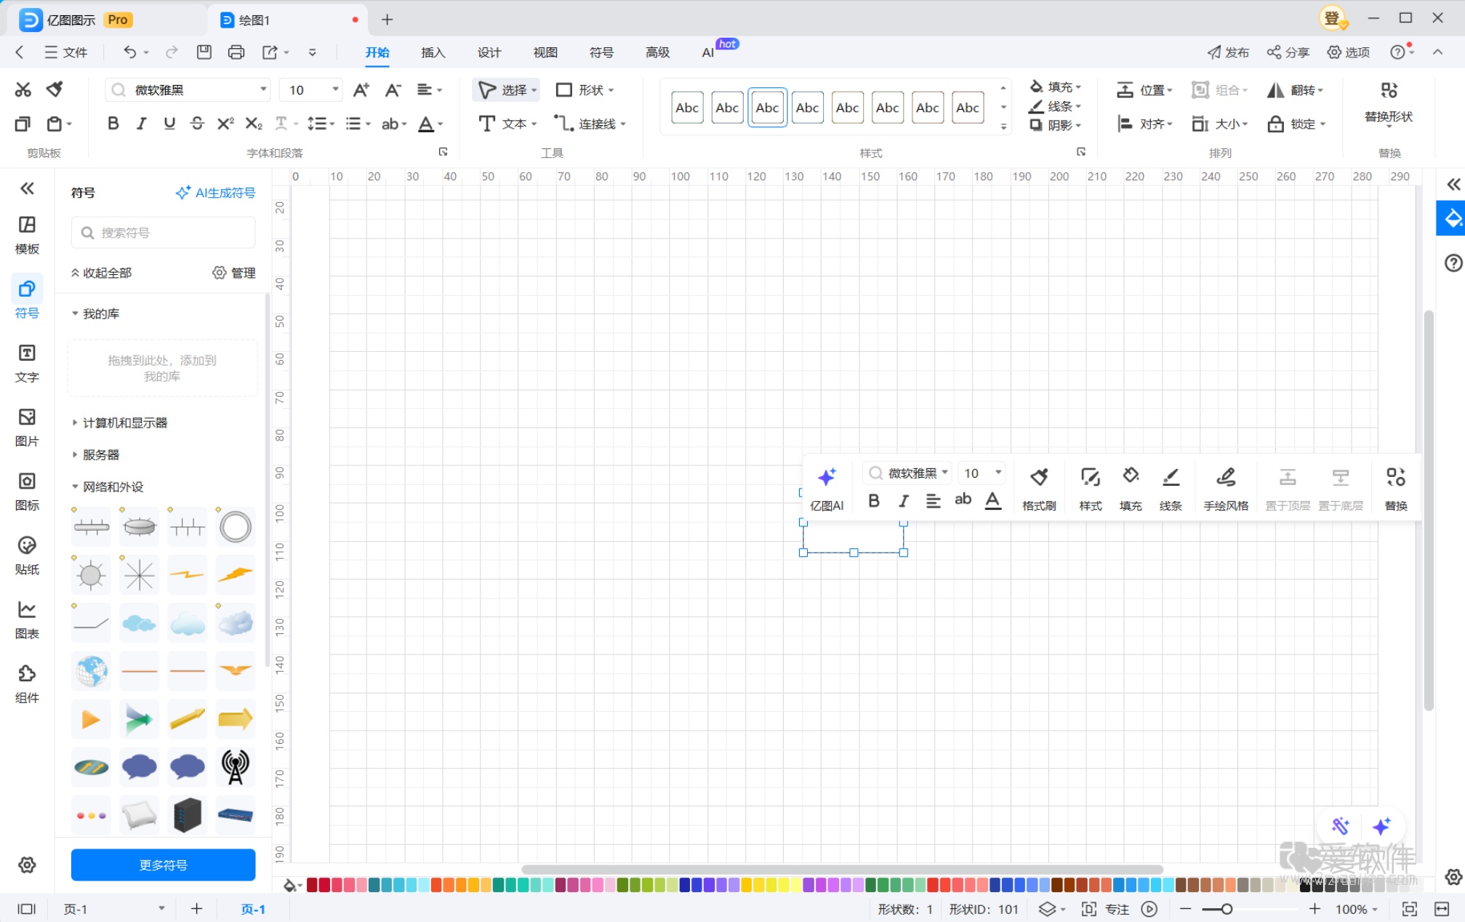Screen dimensions: 1465x922
Task: Activate the 连接线 connector tool
Action: (589, 123)
